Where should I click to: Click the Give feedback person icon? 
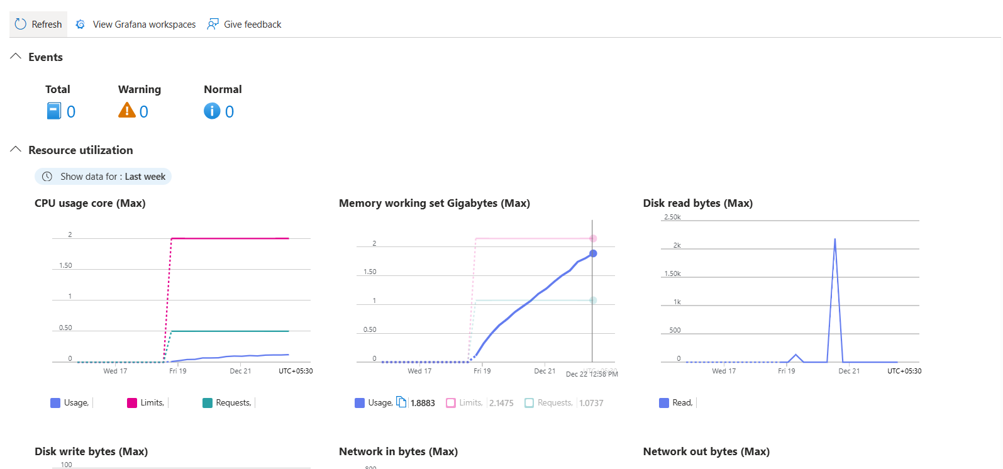click(x=213, y=24)
